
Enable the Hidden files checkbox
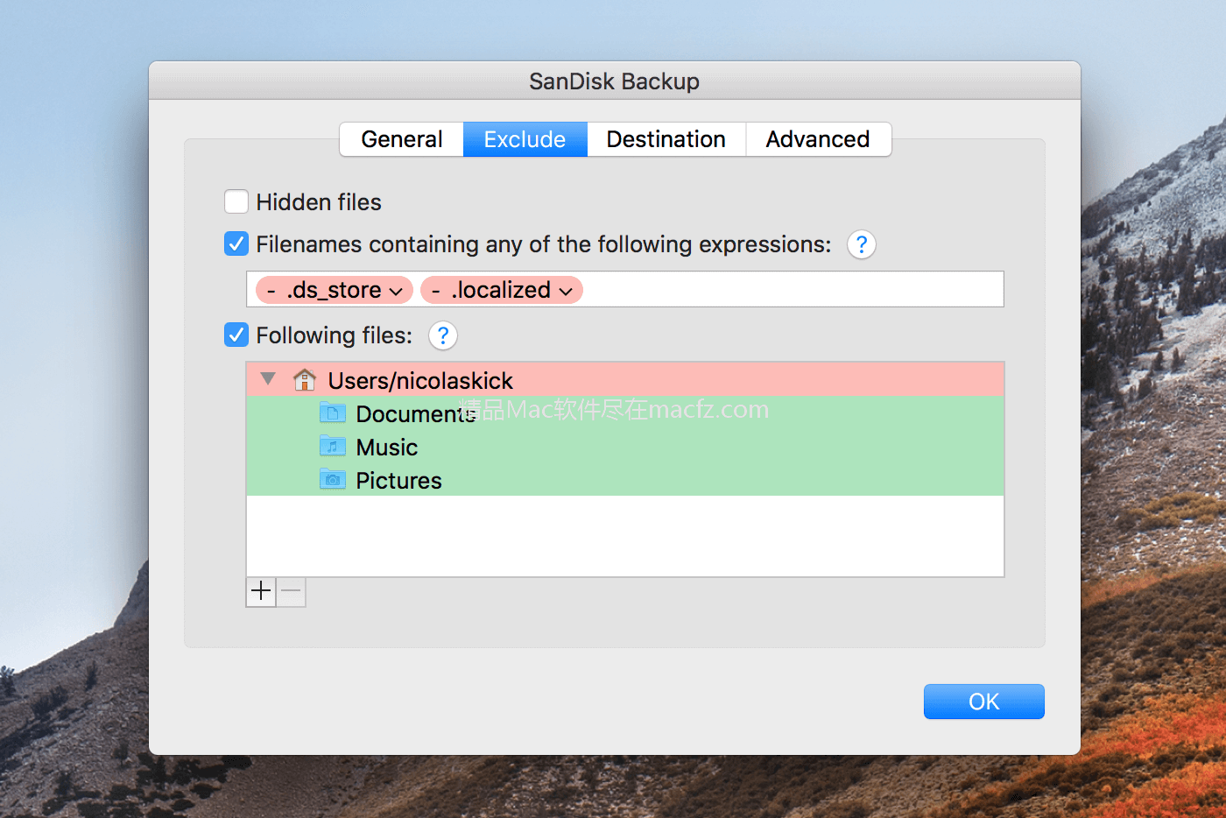(x=236, y=202)
